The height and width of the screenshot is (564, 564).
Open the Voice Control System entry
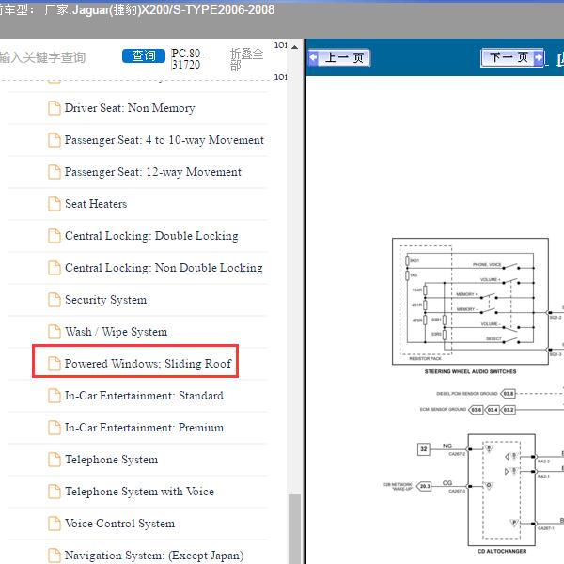119,524
